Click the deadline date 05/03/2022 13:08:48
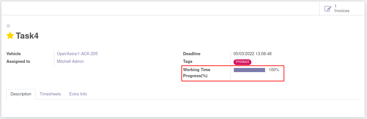The width and height of the screenshot is (367, 119). pos(253,54)
